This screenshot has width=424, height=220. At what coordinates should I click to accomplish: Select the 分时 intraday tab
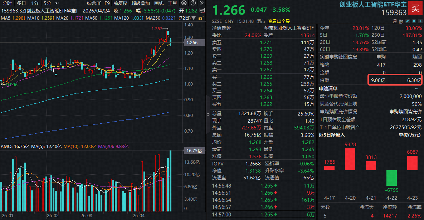(x=7, y=4)
